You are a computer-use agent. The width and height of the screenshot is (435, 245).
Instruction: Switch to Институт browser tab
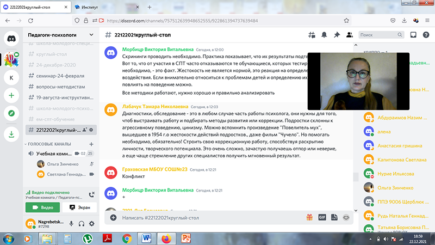point(107,7)
